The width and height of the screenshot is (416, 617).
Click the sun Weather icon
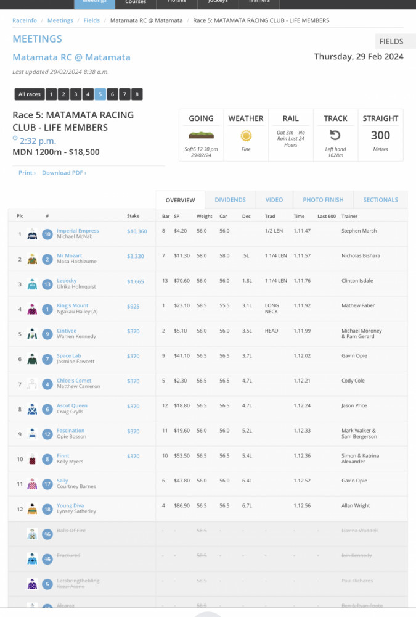(246, 136)
